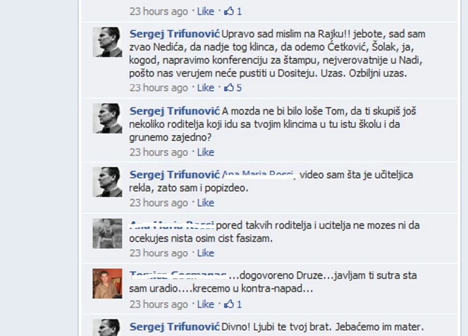Click thumbs-up icon on the 'dogovoreno Druze' comment

[x=229, y=304]
